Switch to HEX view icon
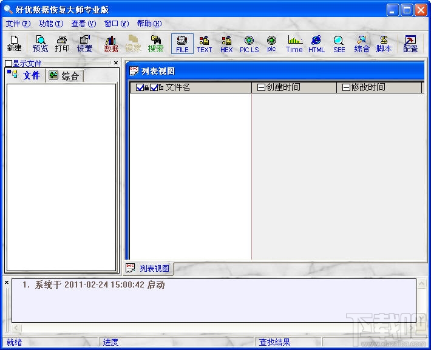Image resolution: width=431 pixels, height=350 pixels. click(226, 44)
